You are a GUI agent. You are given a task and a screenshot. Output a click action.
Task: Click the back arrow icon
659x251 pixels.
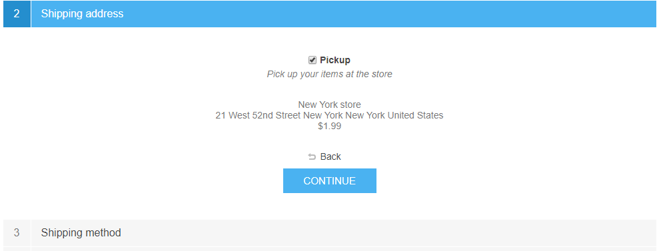pos(312,157)
